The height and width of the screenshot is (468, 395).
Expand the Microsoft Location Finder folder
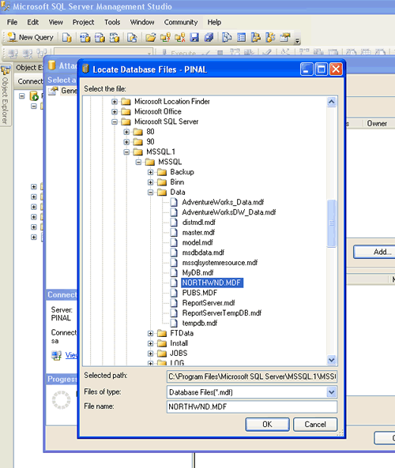pyautogui.click(x=115, y=102)
